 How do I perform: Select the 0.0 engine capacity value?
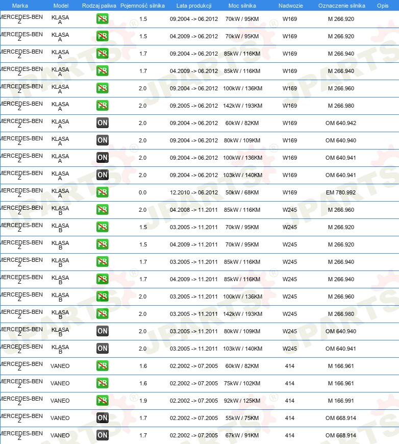point(142,192)
